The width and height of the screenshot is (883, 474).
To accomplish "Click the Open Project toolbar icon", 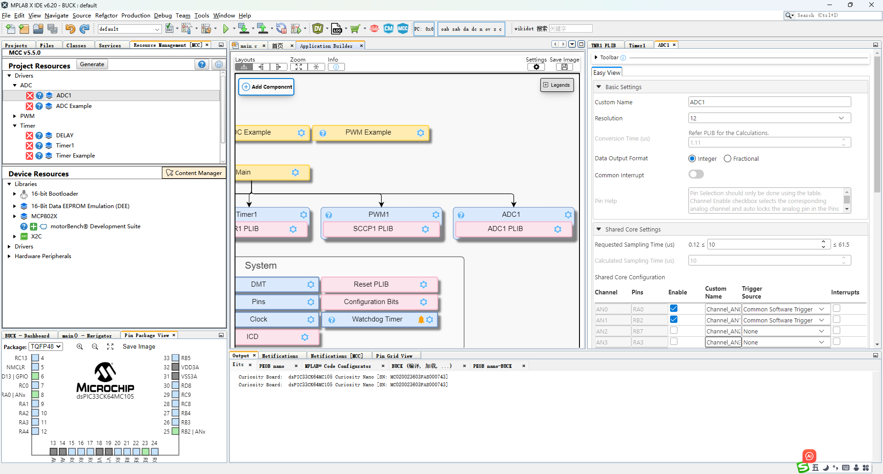I will [38, 29].
